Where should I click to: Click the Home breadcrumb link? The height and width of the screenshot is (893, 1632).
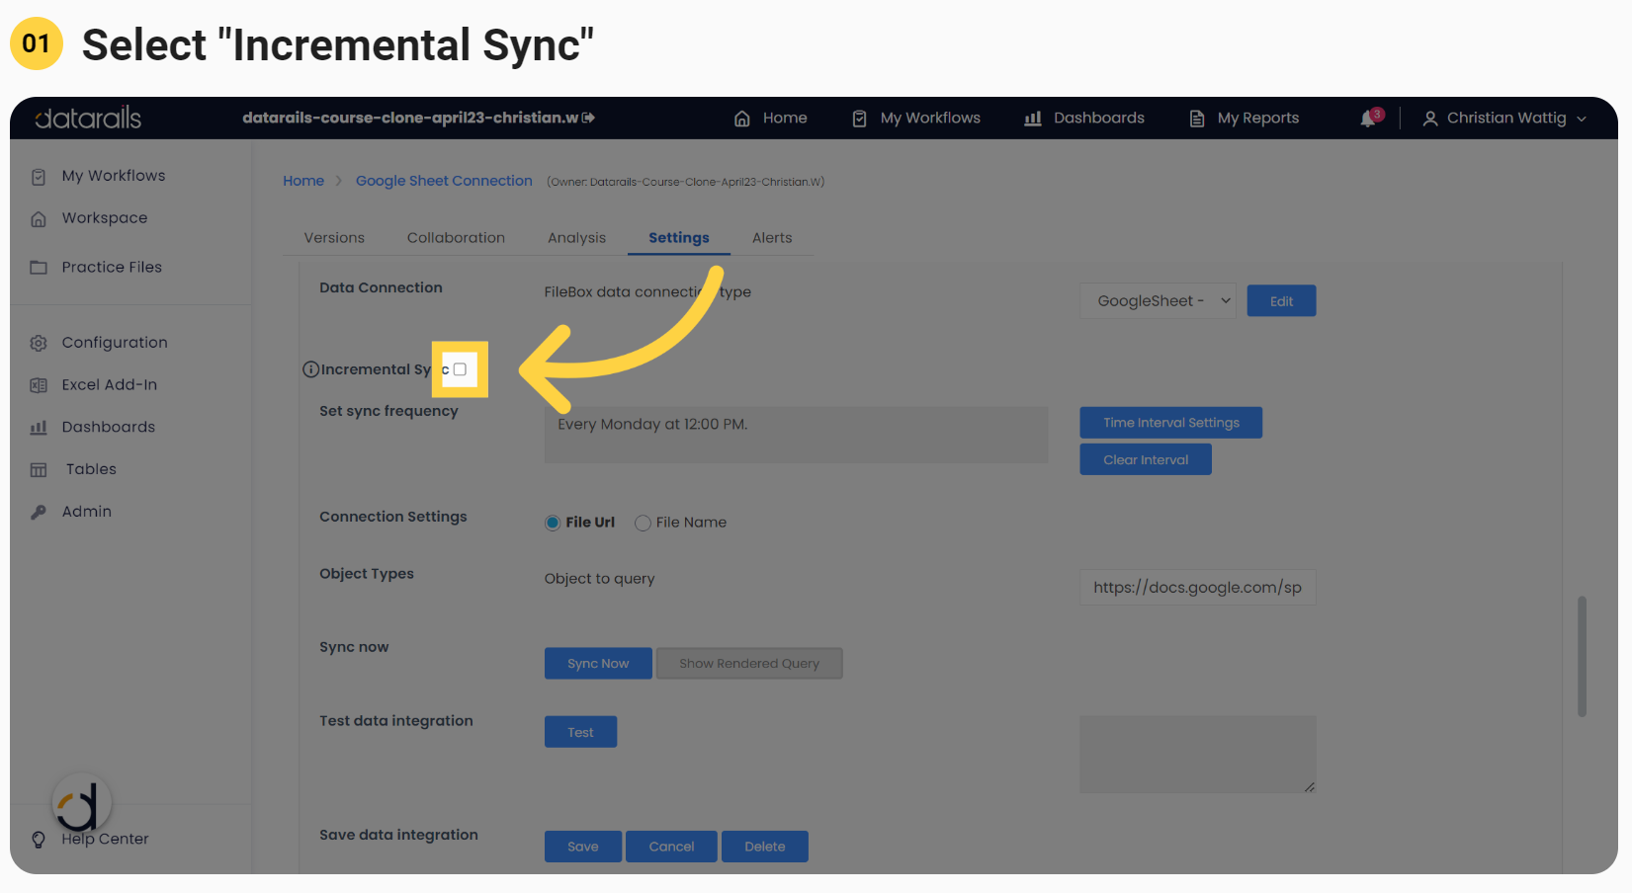[303, 181]
